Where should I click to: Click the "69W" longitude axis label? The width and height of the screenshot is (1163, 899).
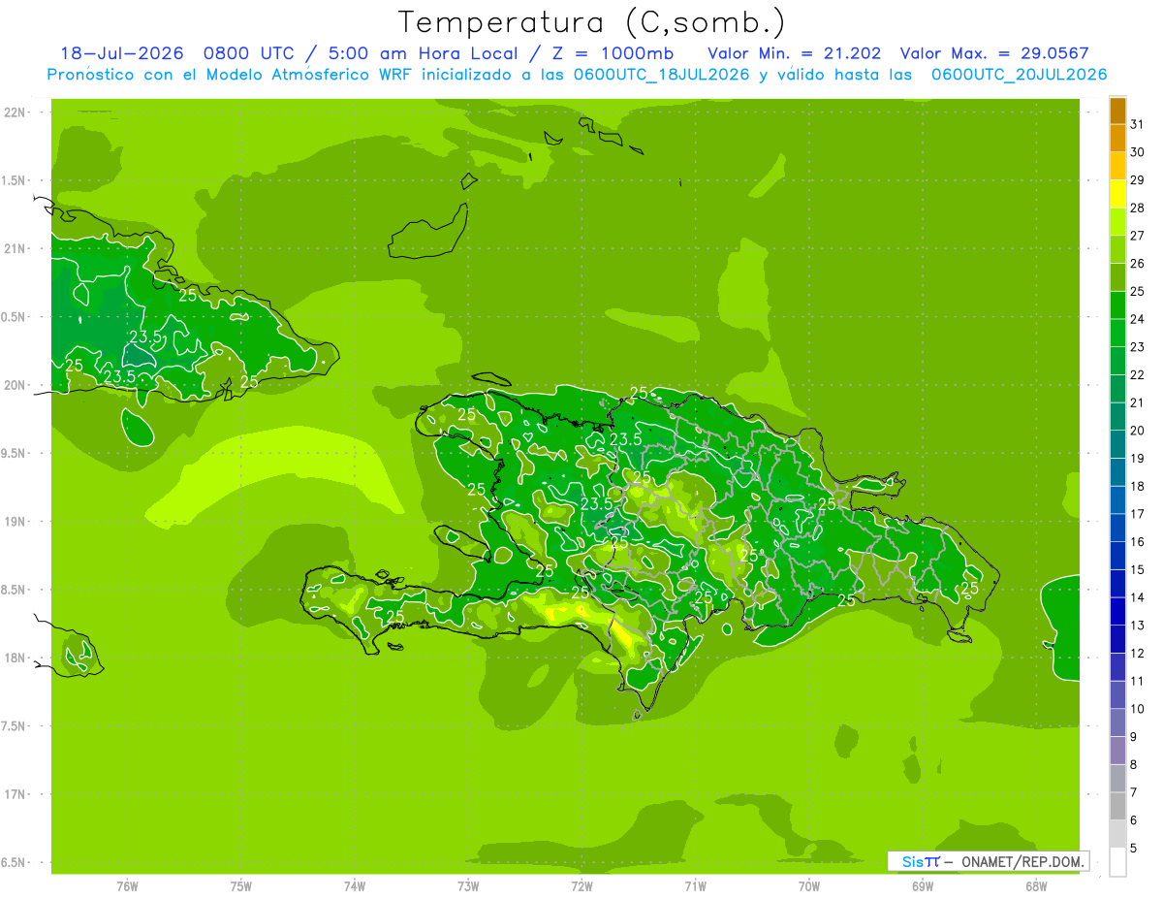[x=923, y=886]
